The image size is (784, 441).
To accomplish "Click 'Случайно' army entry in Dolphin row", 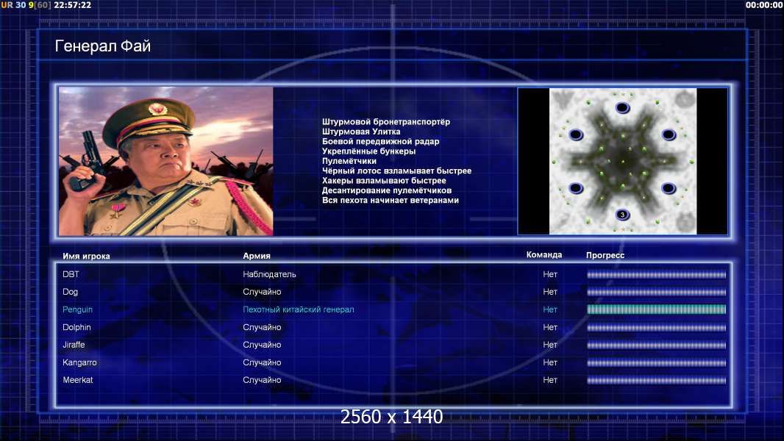I will (x=262, y=327).
